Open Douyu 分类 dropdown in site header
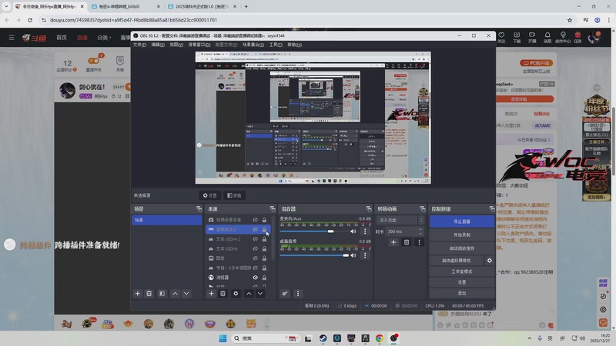 click(104, 38)
